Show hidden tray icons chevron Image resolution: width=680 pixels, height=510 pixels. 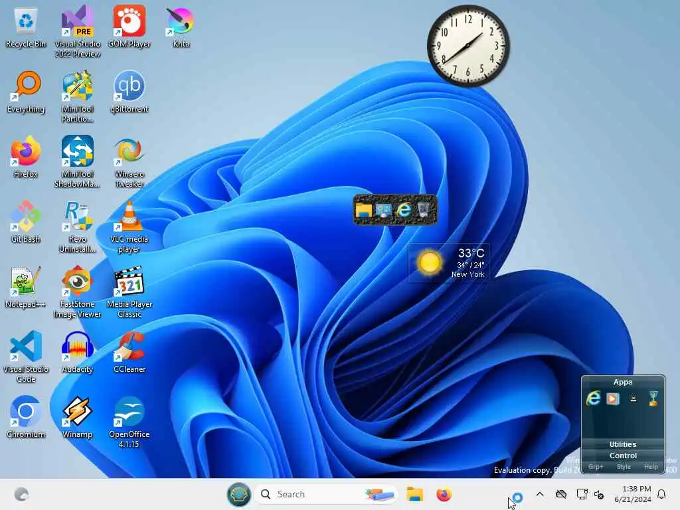[x=539, y=494]
